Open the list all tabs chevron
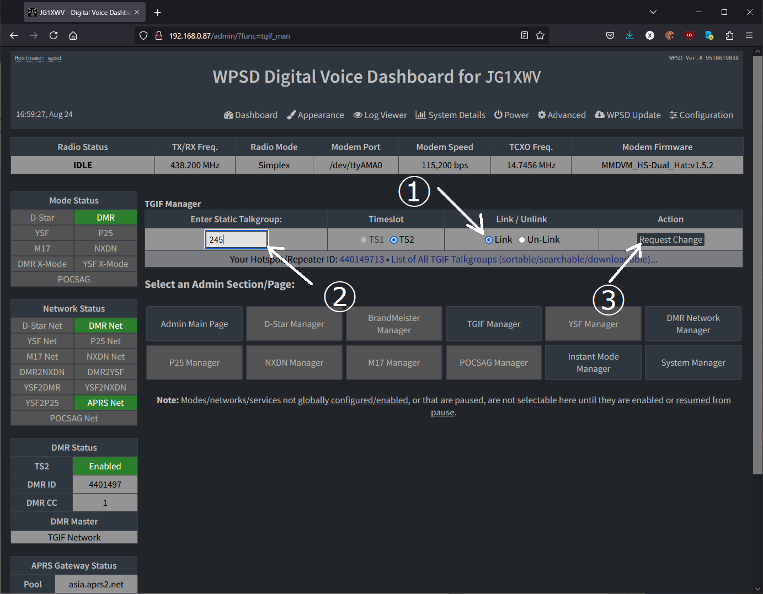 (x=653, y=12)
